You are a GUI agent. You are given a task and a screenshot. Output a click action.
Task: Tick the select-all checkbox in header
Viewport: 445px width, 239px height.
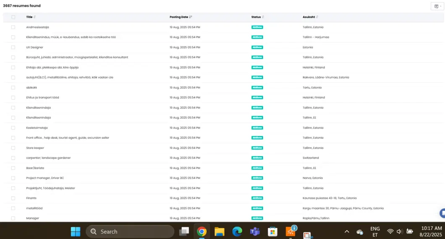13,17
